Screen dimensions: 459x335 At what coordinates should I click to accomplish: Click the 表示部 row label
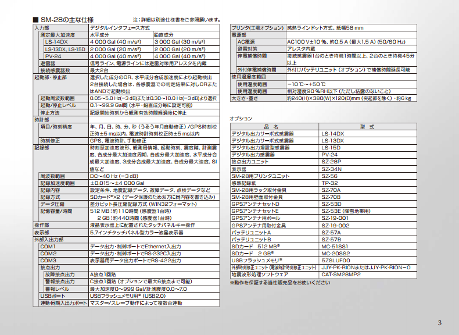(x=42, y=231)
